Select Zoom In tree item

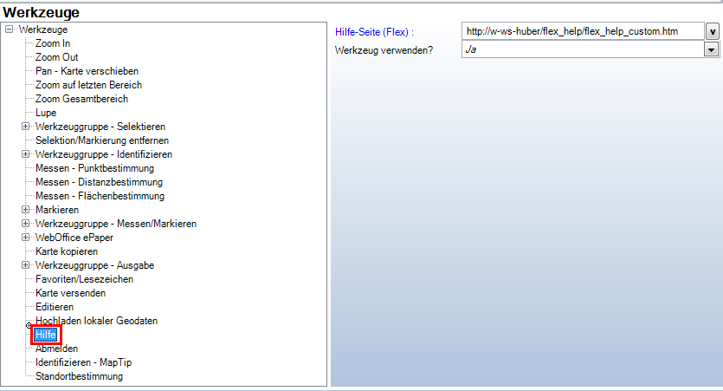click(53, 43)
